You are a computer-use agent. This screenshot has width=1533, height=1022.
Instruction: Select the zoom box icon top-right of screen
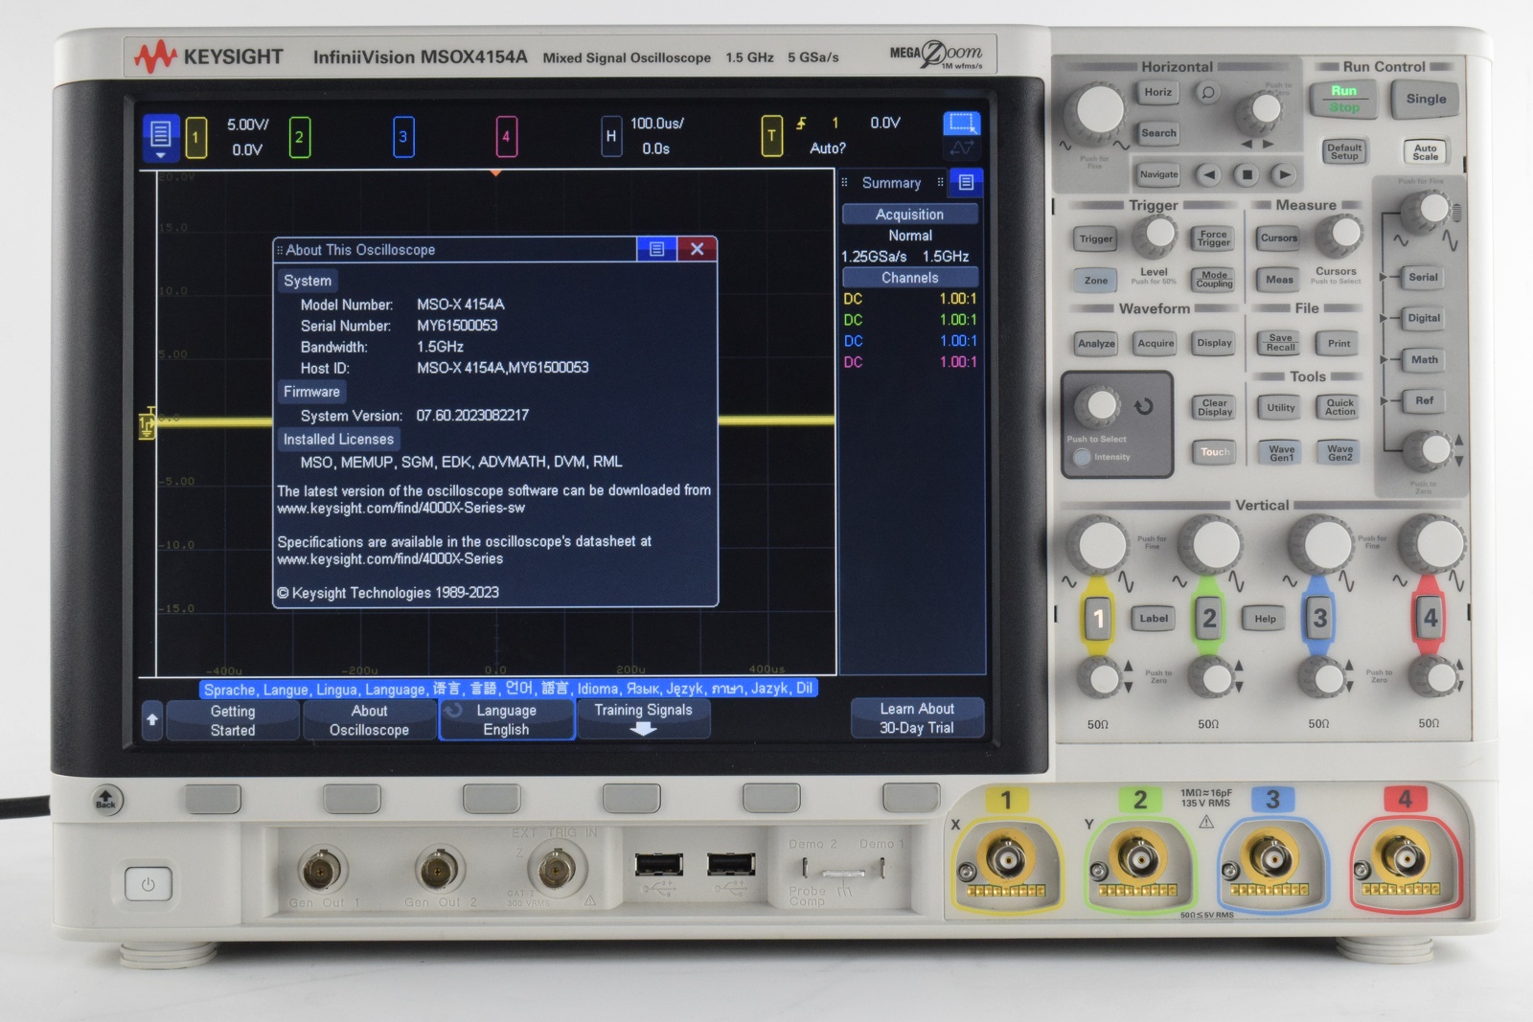(961, 124)
